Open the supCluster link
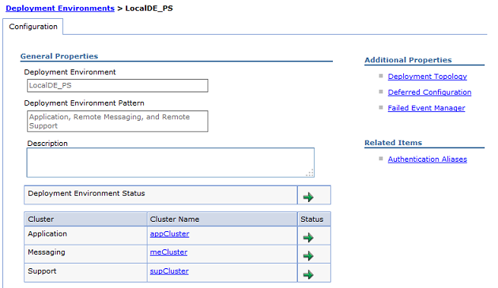498x288 pixels. [169, 271]
